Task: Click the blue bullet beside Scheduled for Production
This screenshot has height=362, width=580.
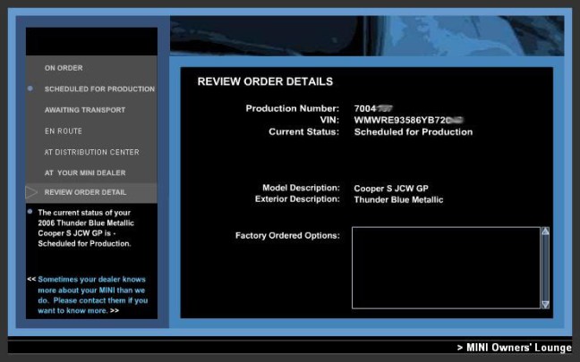Action: click(x=30, y=88)
